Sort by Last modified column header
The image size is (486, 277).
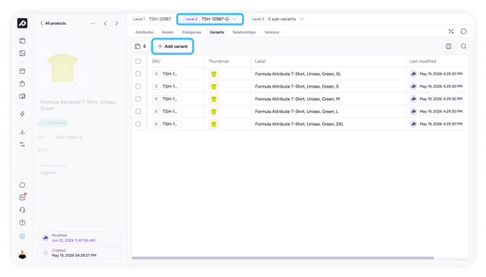tap(422, 62)
